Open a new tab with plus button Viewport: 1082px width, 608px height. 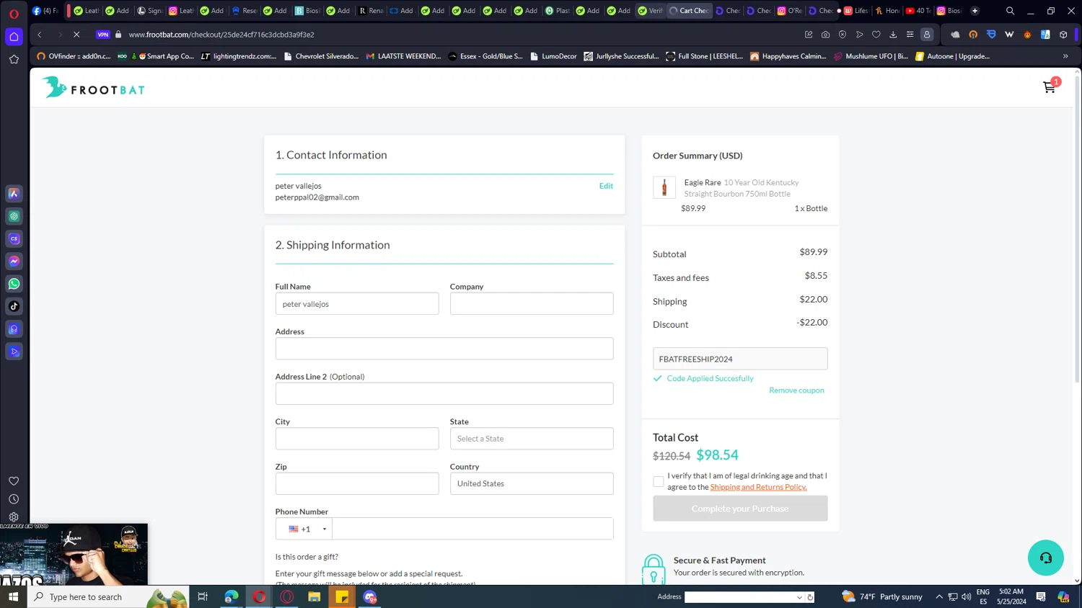[x=975, y=11]
